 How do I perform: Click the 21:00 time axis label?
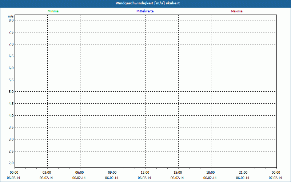click(243, 173)
